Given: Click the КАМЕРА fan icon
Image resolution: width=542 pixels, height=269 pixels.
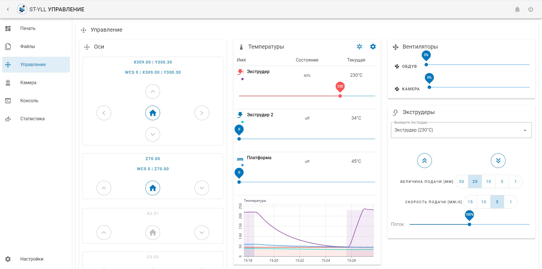Looking at the screenshot, I should coord(397,89).
